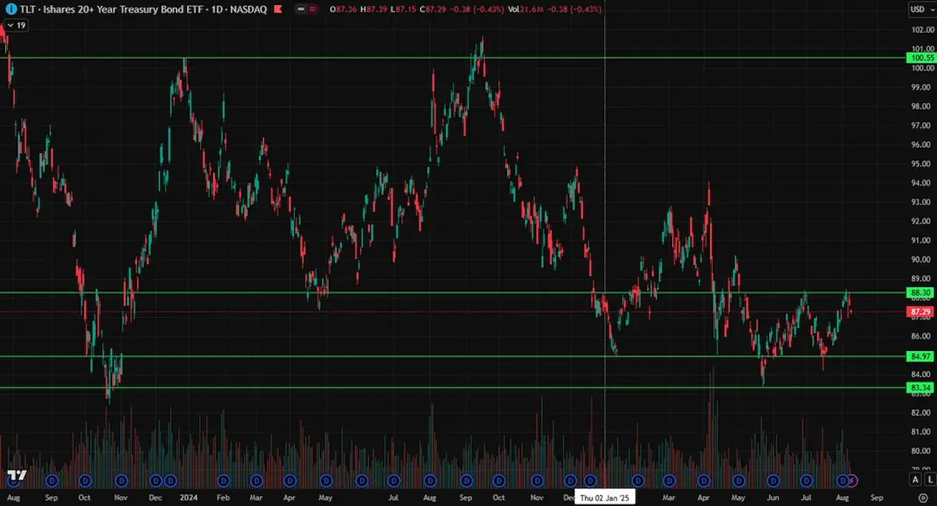This screenshot has width=937, height=506.
Task: Click the red flag icon beside NASDAQ
Action: coord(277,9)
